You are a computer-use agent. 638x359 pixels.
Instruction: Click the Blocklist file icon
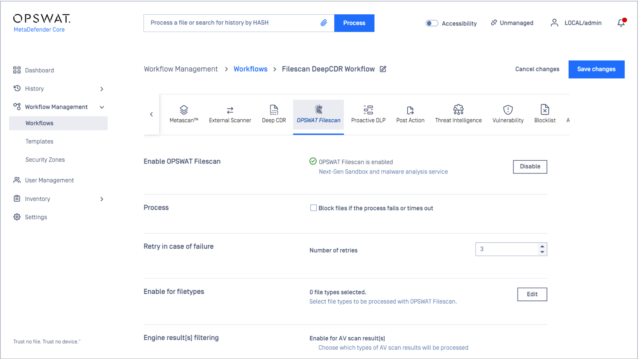pos(545,110)
